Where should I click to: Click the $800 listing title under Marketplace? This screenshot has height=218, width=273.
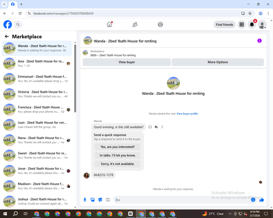(x=113, y=55)
